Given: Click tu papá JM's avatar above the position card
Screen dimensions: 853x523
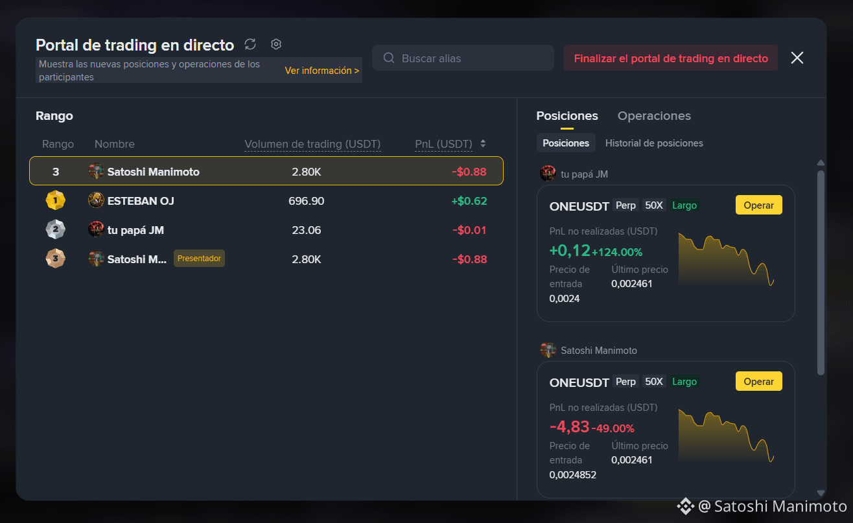Looking at the screenshot, I should 548,174.
